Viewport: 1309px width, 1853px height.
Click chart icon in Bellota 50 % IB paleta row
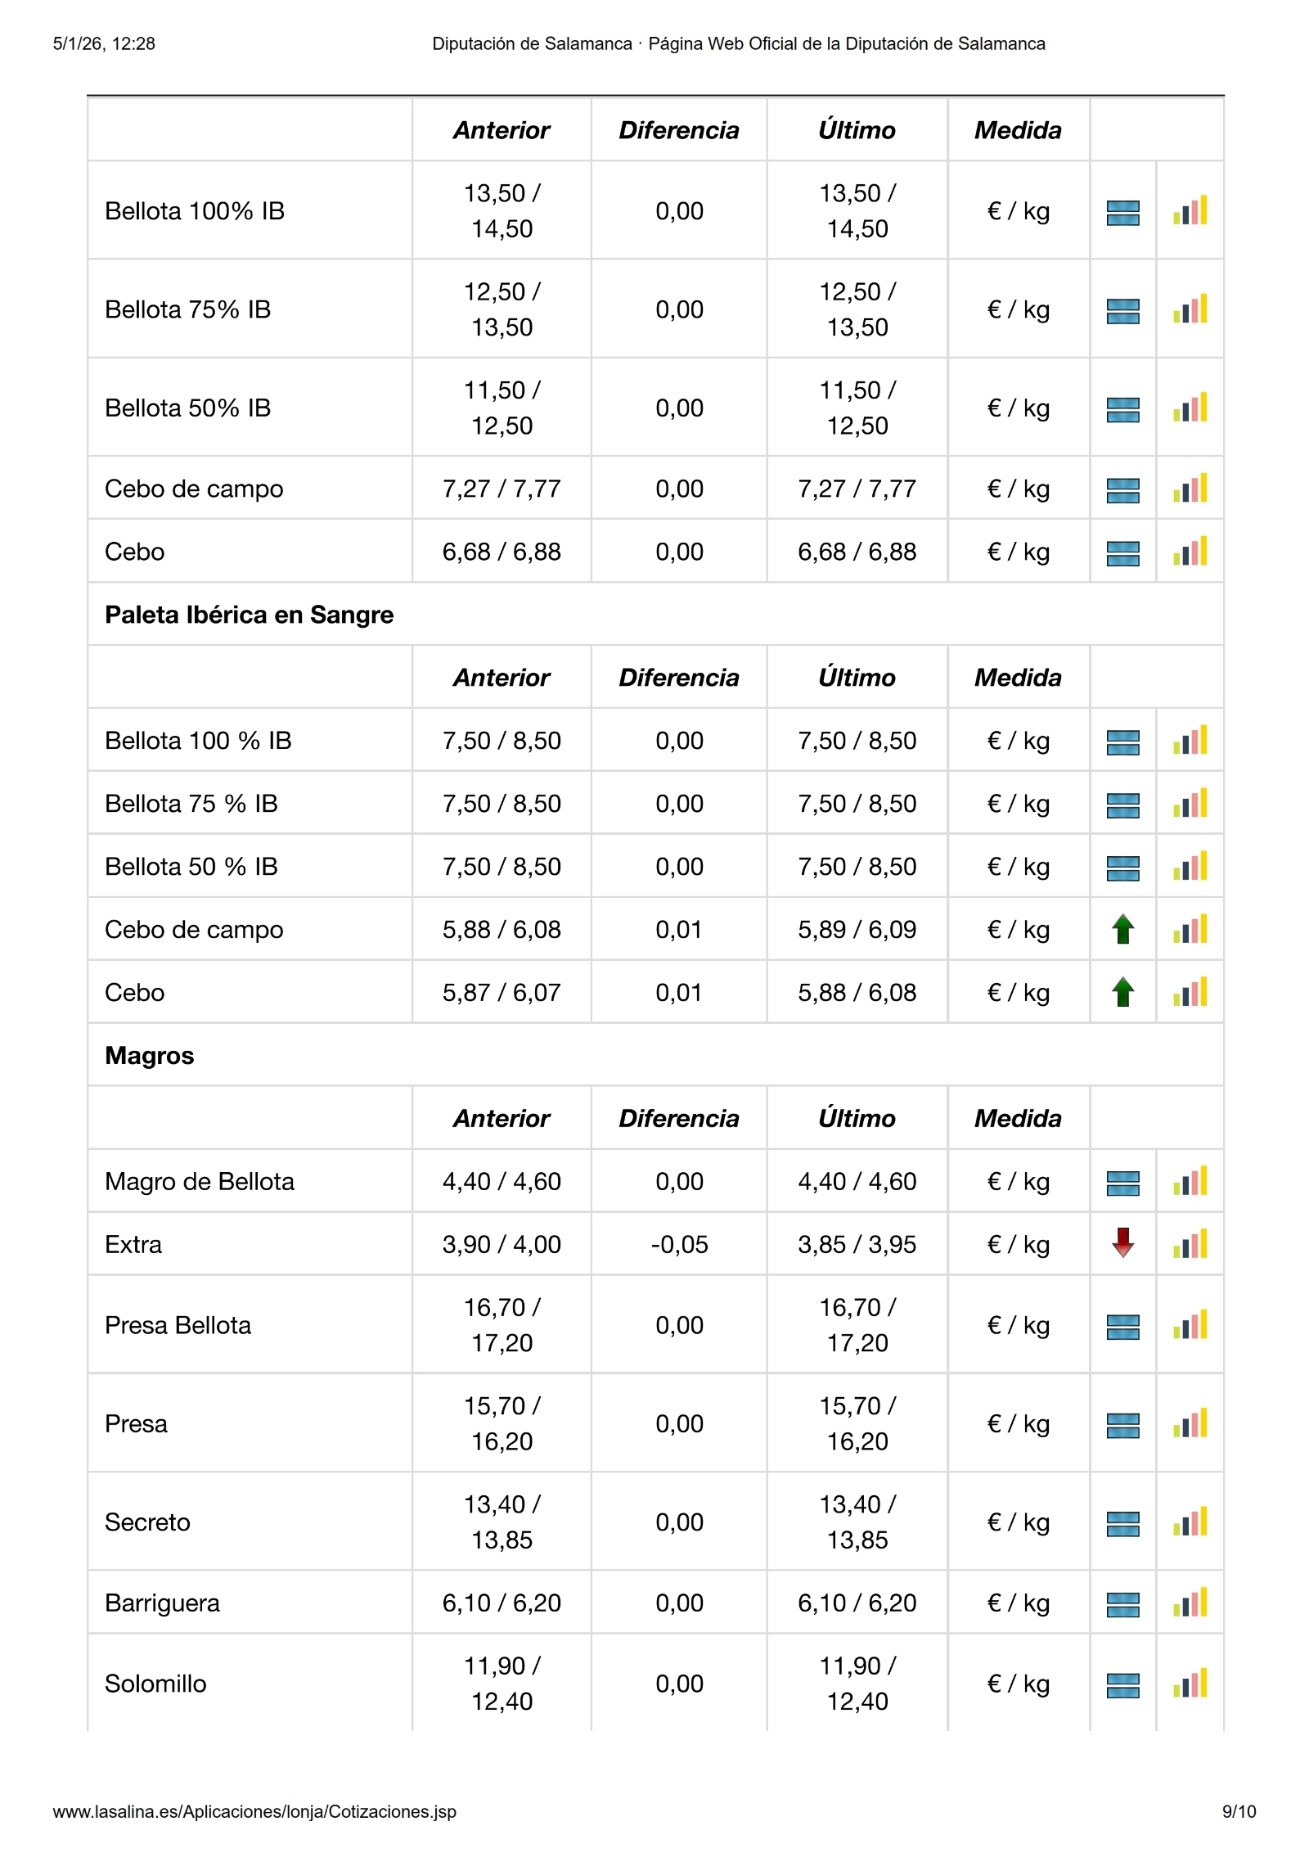(1190, 867)
